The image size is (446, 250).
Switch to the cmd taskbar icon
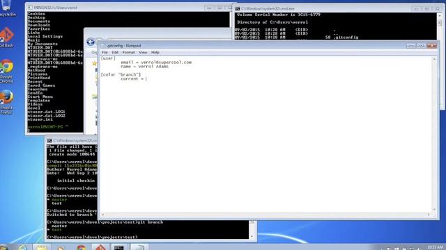pyautogui.click(x=119, y=247)
